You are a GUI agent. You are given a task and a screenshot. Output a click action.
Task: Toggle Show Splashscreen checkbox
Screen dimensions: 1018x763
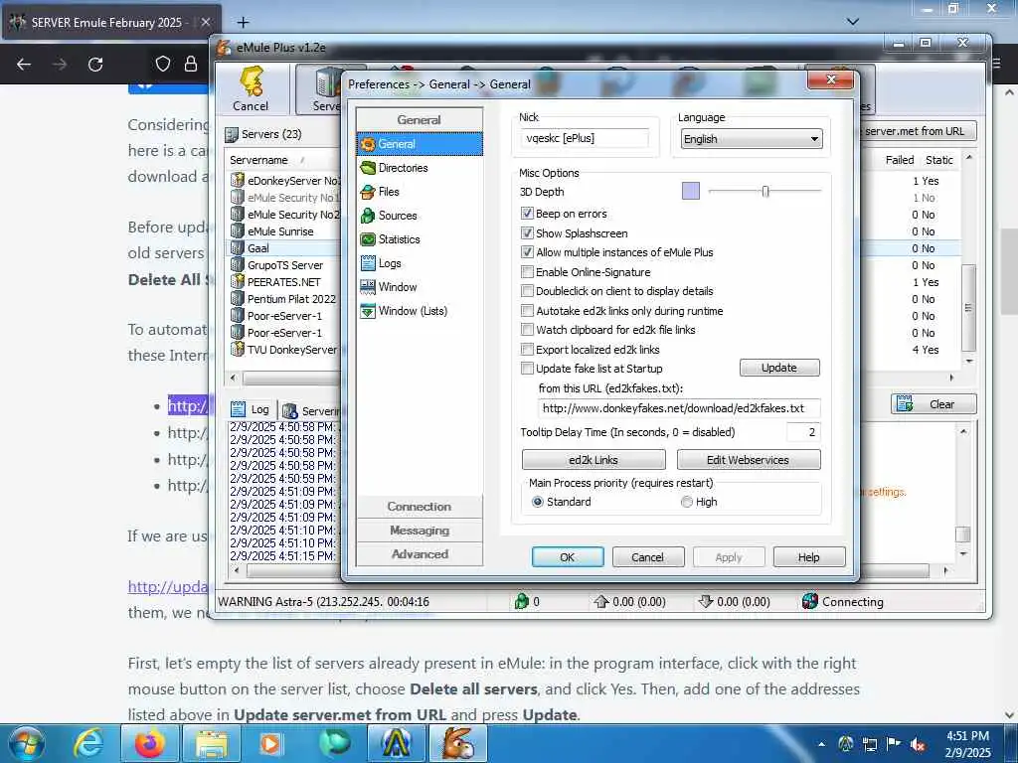click(x=527, y=232)
